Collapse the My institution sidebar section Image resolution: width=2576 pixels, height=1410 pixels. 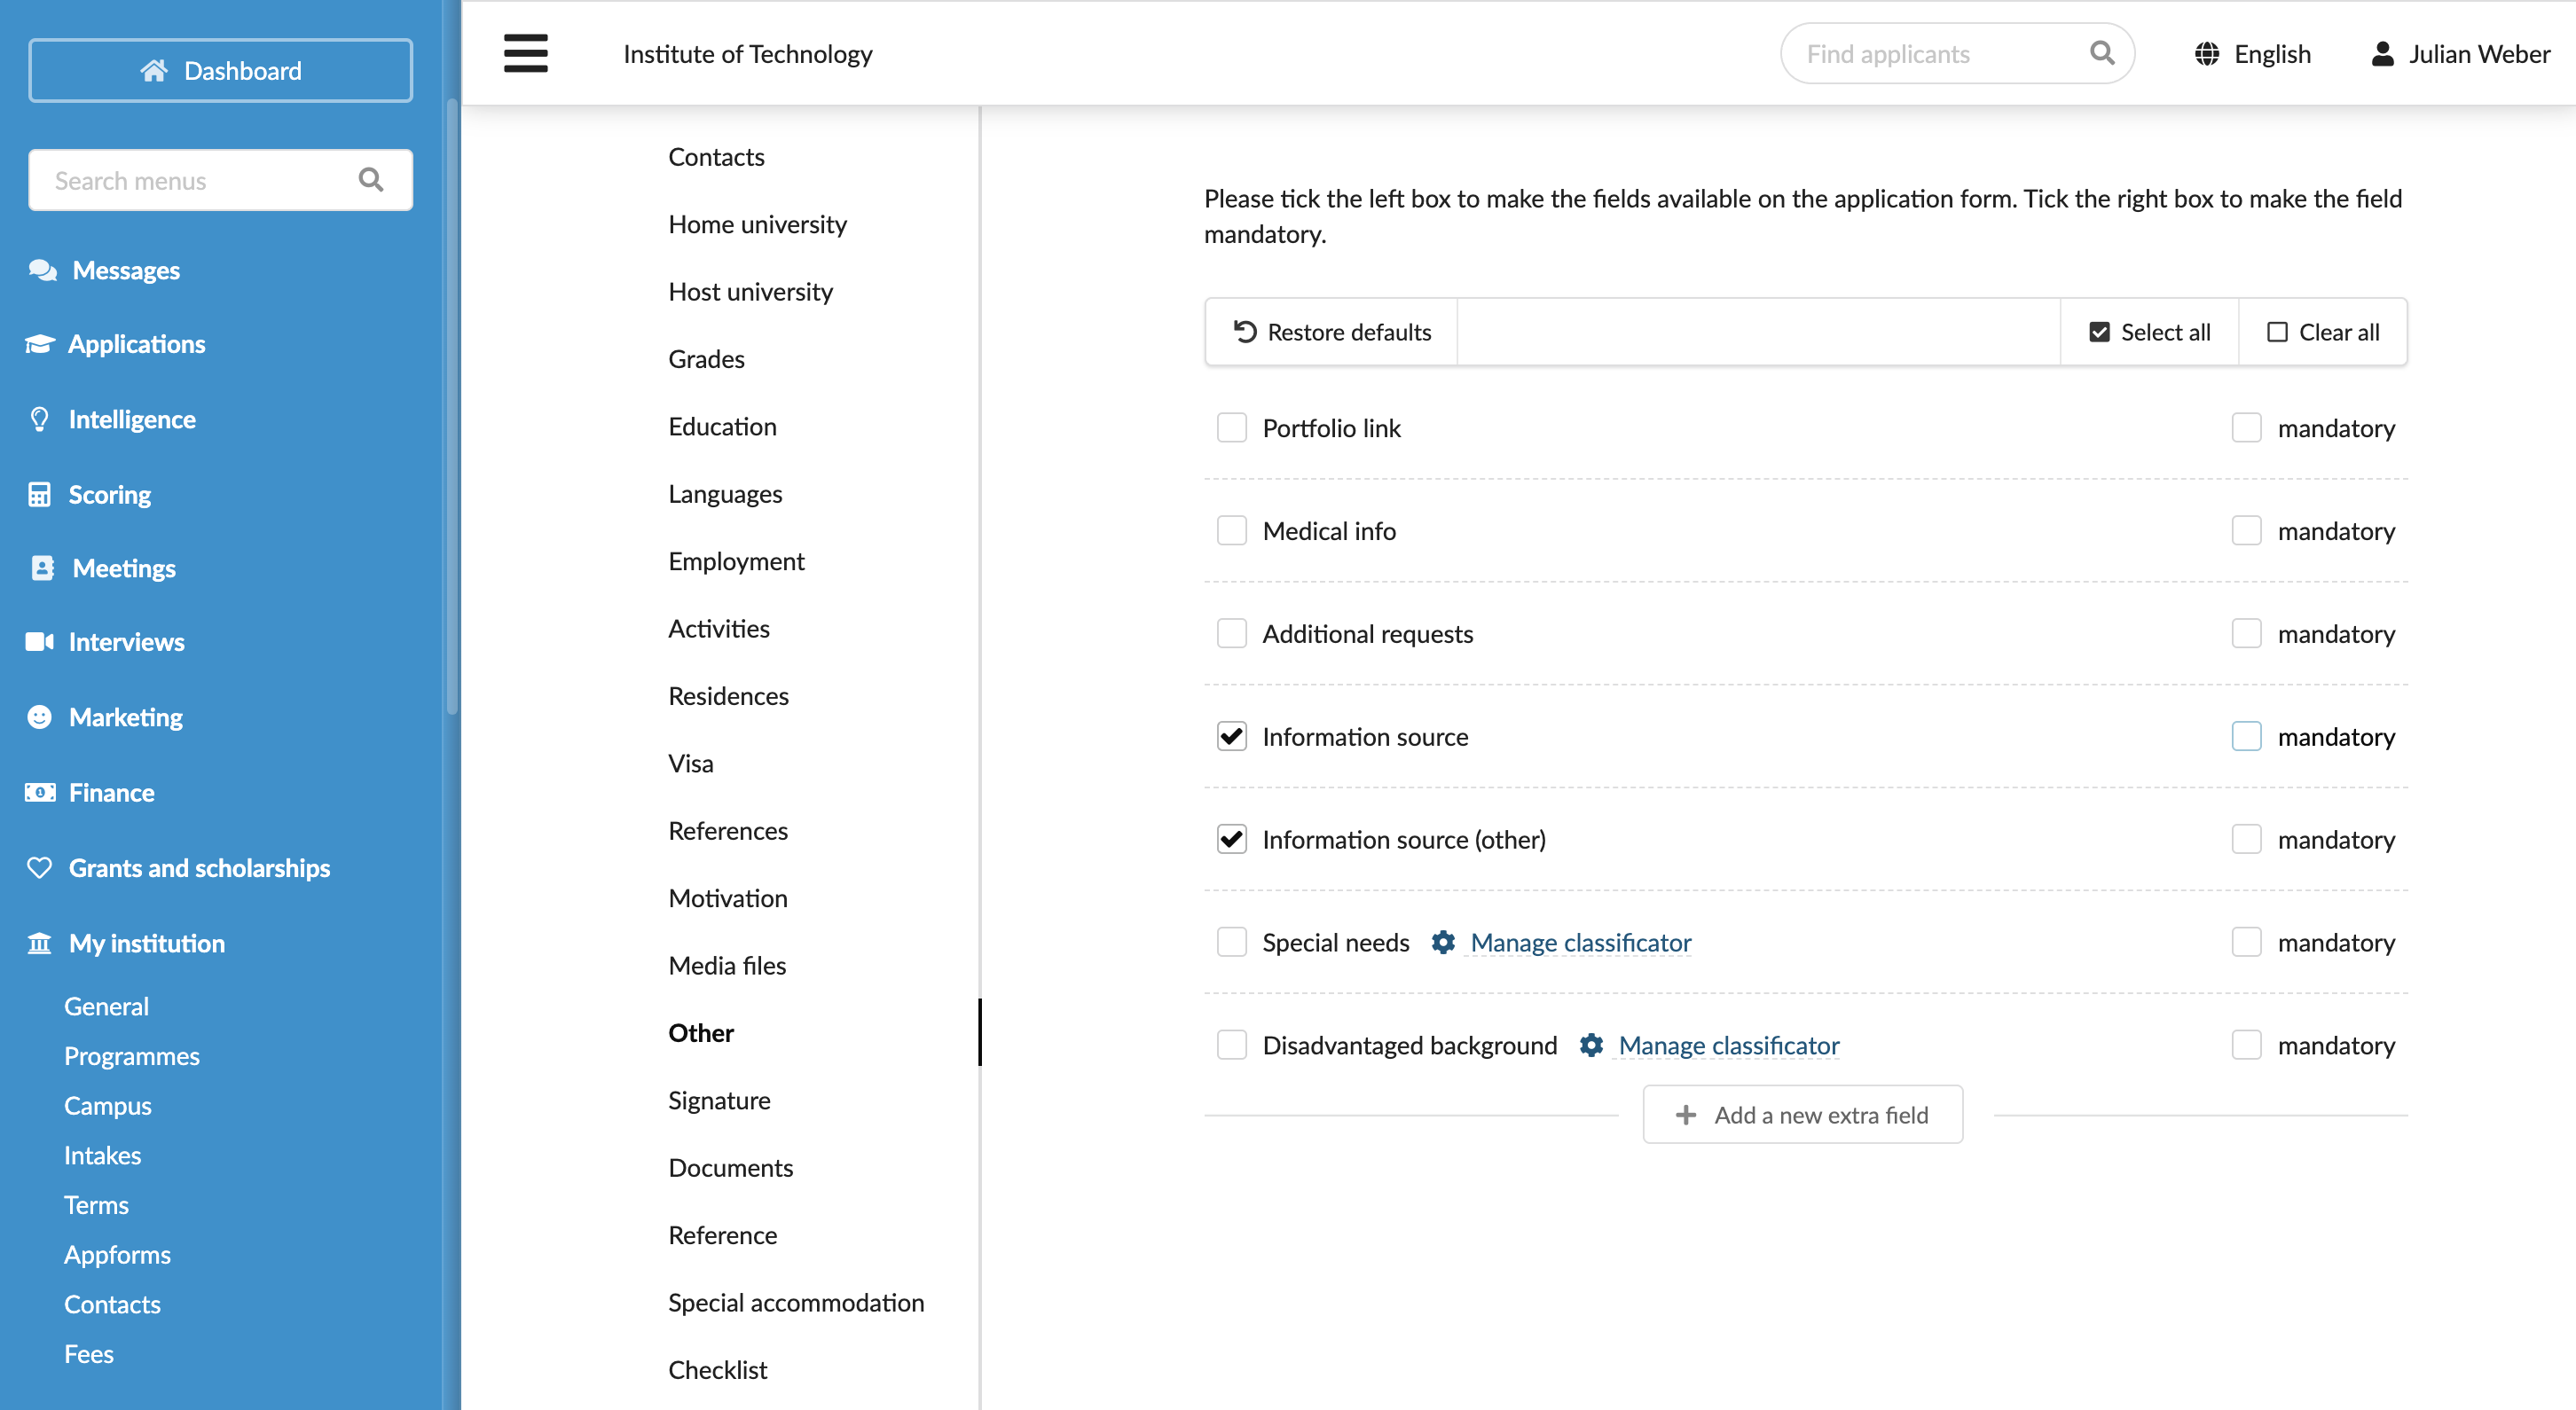pyautogui.click(x=146, y=943)
